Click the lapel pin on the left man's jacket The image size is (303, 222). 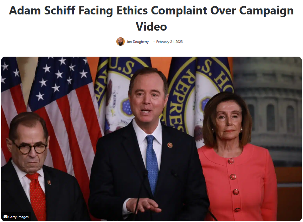coord(49,182)
